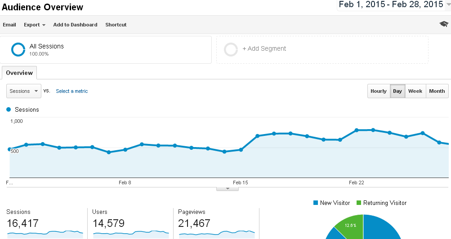
Task: Click the Add Segment empty circle icon
Action: tap(231, 49)
